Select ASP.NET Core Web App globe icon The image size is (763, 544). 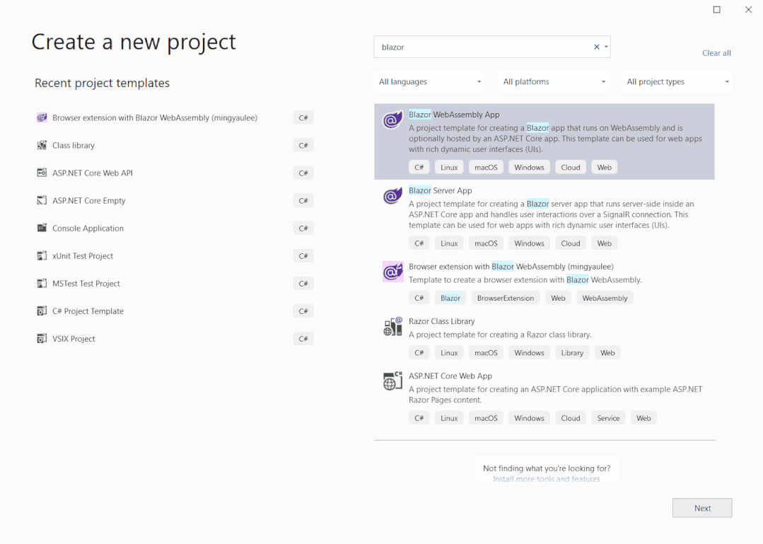point(392,381)
